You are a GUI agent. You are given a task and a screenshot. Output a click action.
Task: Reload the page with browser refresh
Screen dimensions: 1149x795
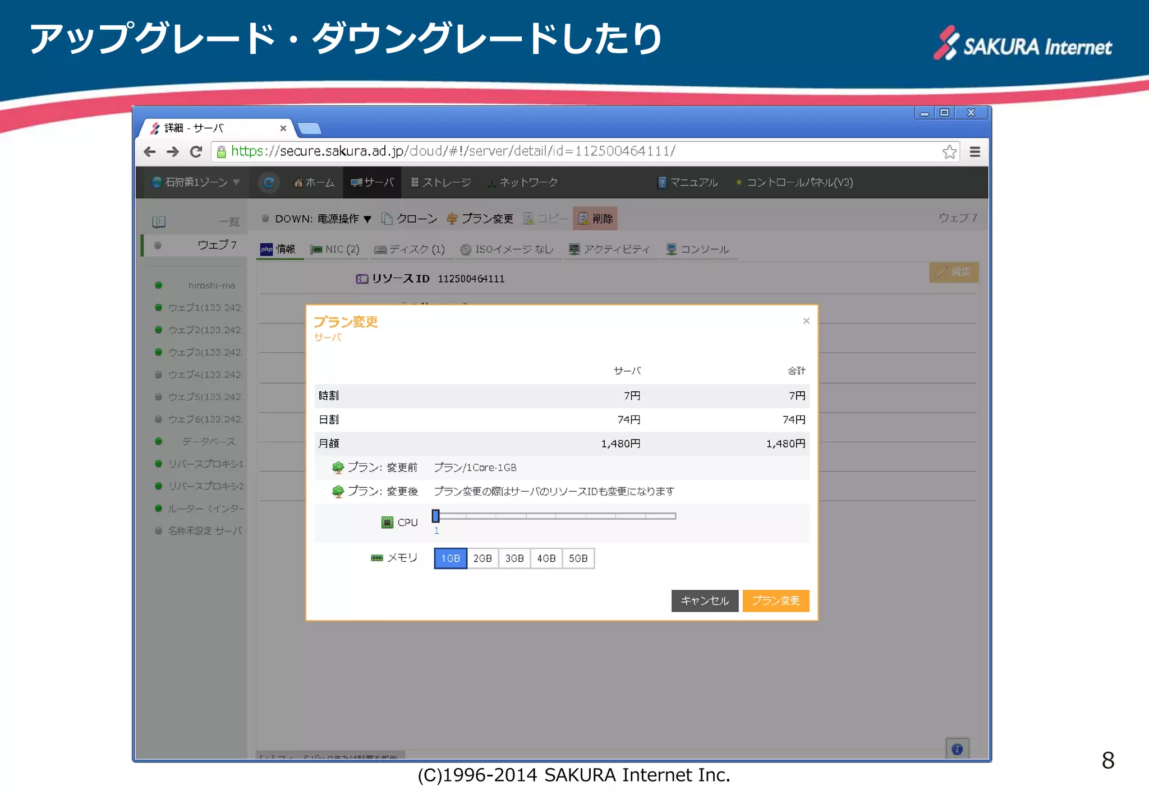click(196, 151)
